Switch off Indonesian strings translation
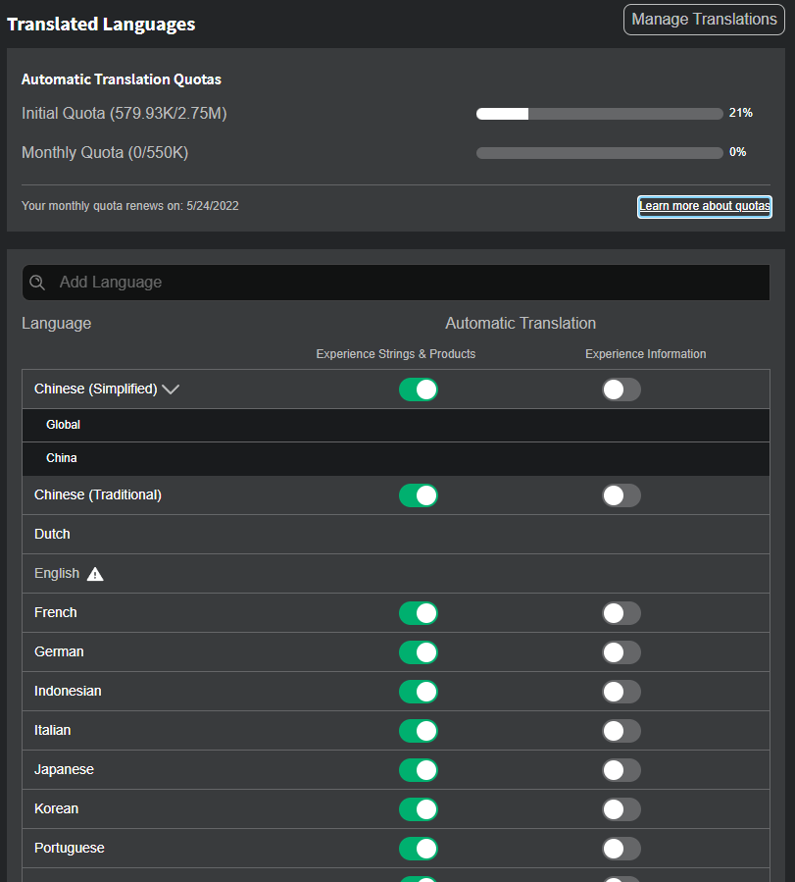The height and width of the screenshot is (882, 795). pos(419,692)
